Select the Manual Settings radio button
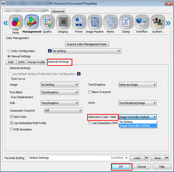 [9, 56]
